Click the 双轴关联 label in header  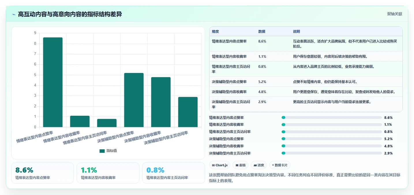point(394,14)
